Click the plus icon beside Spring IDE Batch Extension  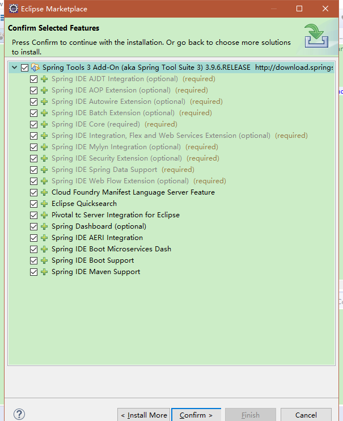pyautogui.click(x=44, y=113)
